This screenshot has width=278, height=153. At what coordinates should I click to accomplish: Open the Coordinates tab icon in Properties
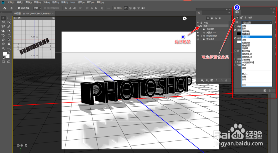[245, 17]
